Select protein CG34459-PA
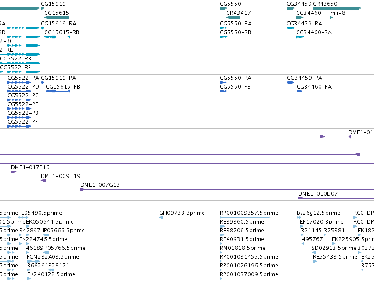 [305, 78]
